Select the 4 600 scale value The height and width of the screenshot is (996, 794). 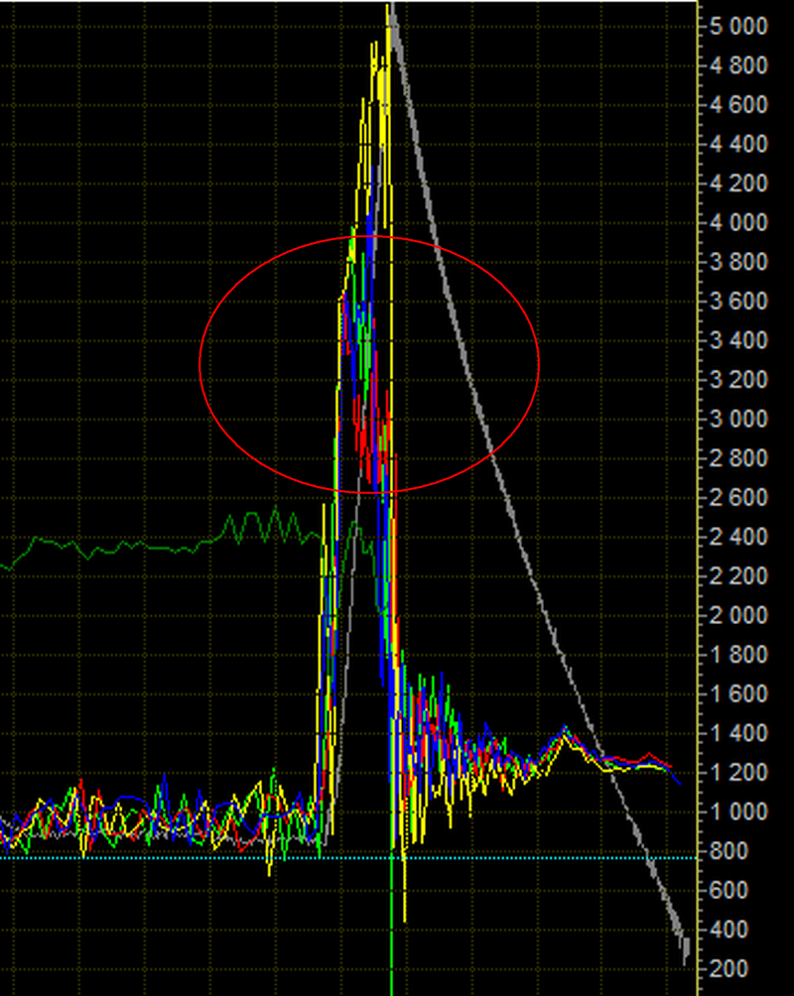point(740,105)
